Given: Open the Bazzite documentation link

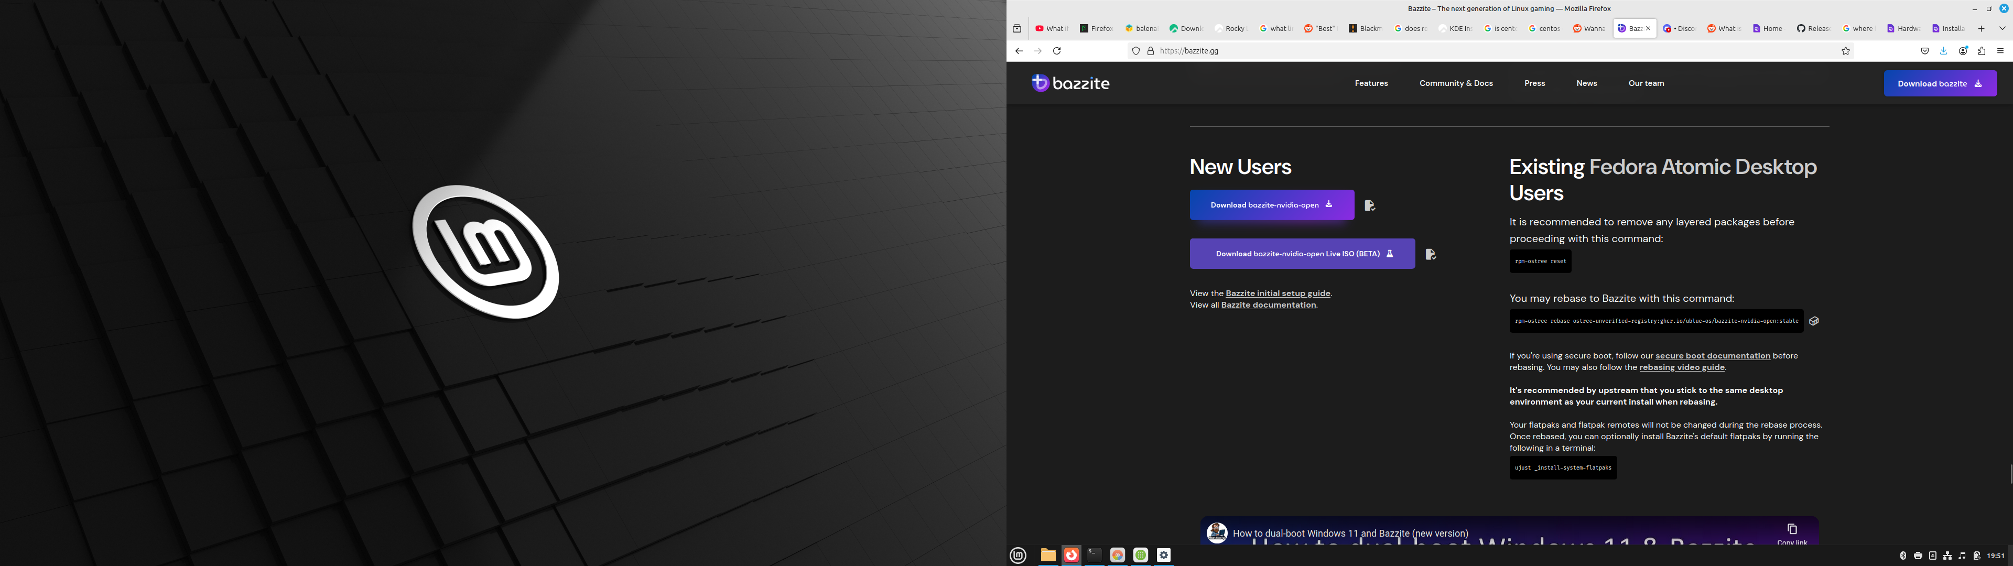Looking at the screenshot, I should [1268, 306].
